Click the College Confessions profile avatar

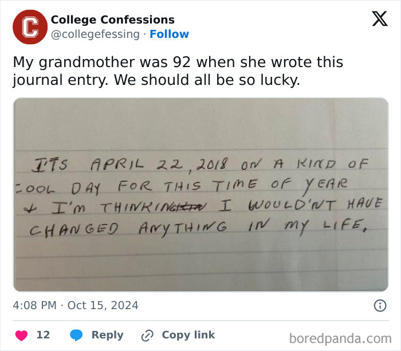(x=30, y=27)
